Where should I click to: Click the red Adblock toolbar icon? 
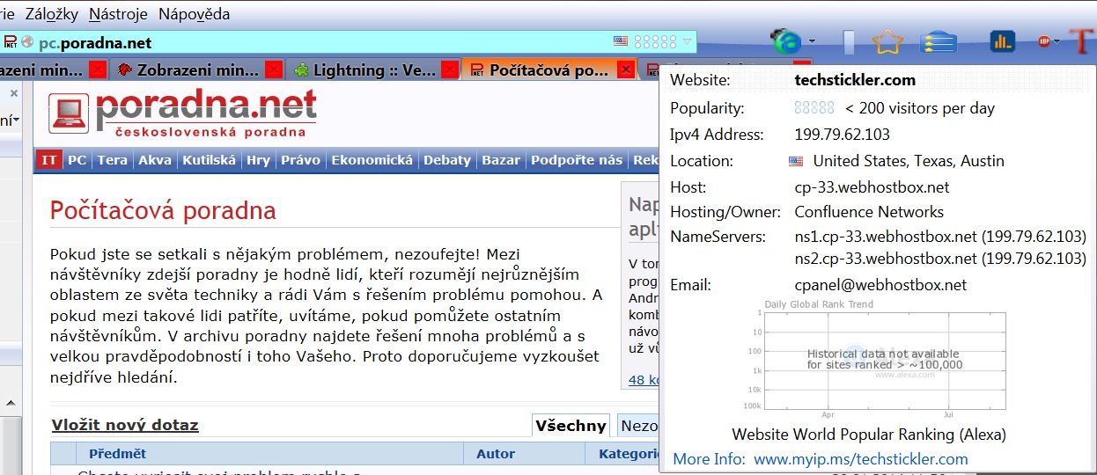coord(1043,40)
